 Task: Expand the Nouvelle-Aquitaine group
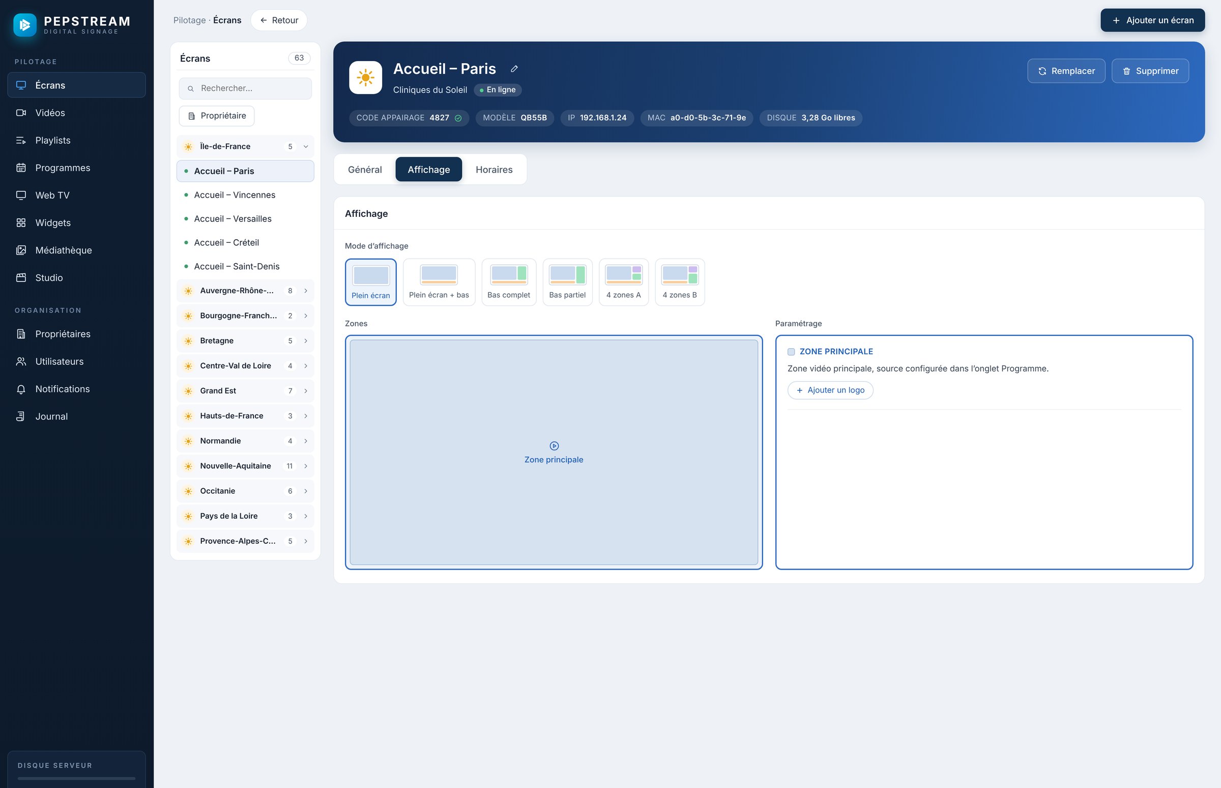pos(245,466)
